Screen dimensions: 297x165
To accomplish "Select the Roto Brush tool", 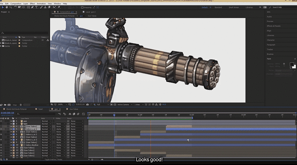I will tap(54, 7).
